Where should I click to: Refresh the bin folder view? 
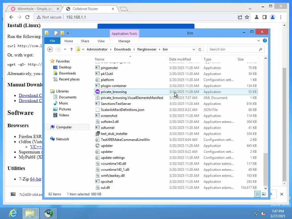[200, 49]
